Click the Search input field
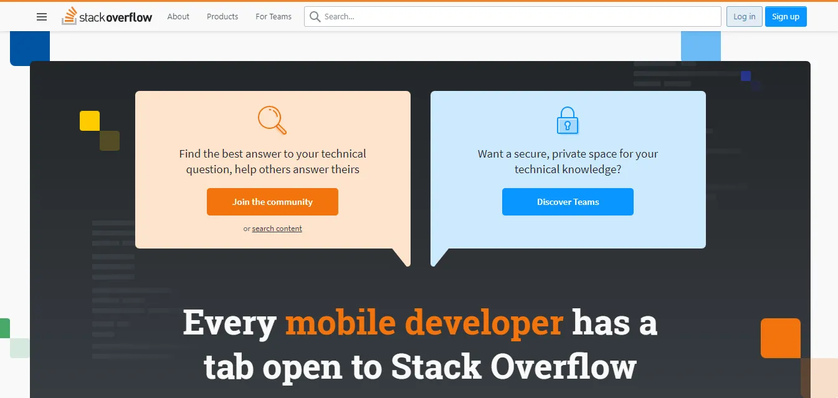Viewport: 838px width, 398px height. [x=512, y=16]
